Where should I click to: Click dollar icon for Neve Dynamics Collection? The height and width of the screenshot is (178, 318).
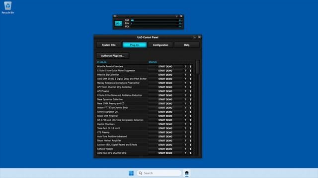[x=190, y=99]
